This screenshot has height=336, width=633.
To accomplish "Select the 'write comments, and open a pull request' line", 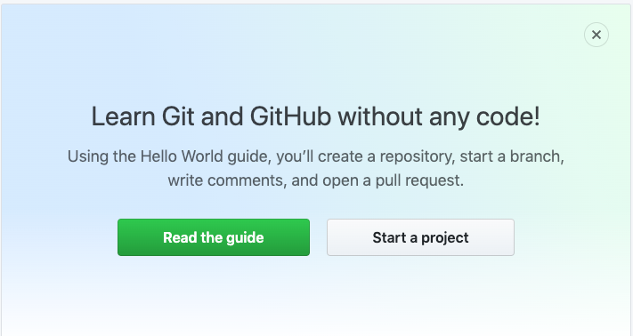I will pos(316,180).
